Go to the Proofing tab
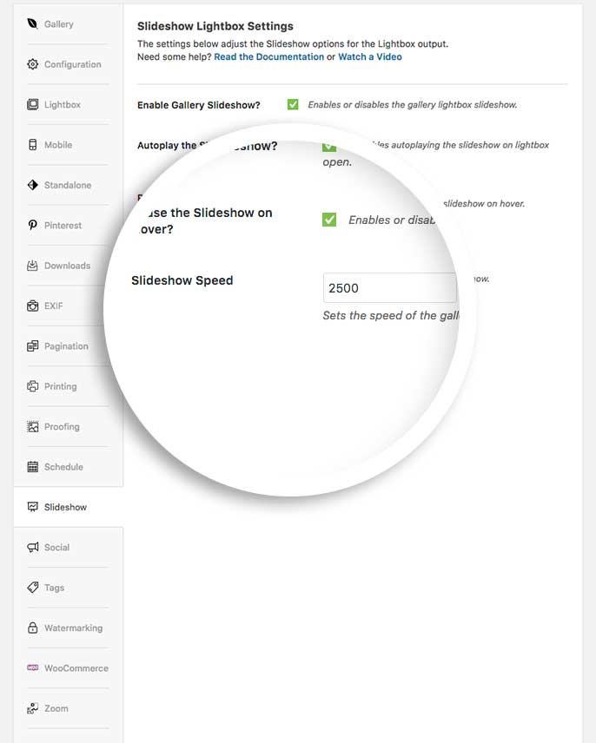Image resolution: width=596 pixels, height=743 pixels. 61,427
